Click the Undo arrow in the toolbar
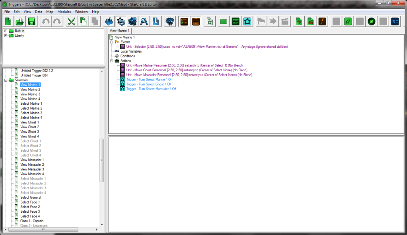 pyautogui.click(x=46, y=22)
